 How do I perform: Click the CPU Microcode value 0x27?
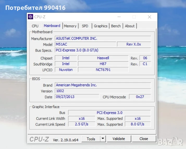pyautogui.click(x=140, y=97)
